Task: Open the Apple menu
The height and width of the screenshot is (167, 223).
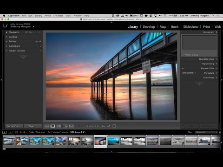Action: pos(4,16)
